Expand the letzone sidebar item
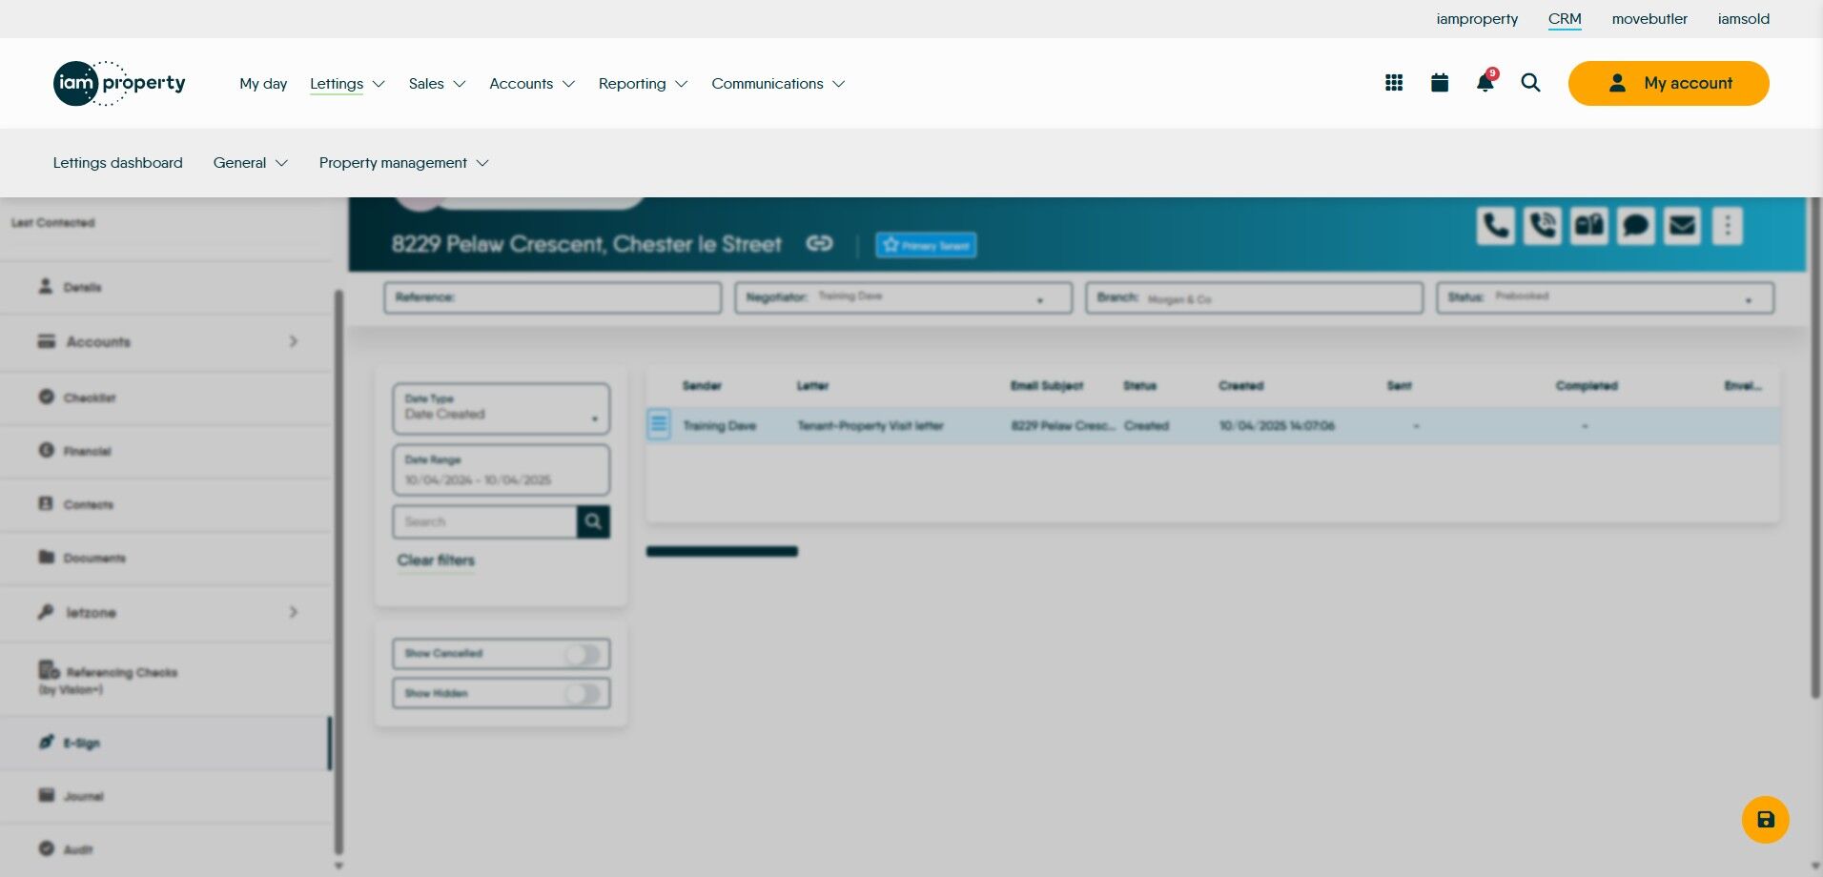Image resolution: width=1823 pixels, height=877 pixels. [167, 612]
